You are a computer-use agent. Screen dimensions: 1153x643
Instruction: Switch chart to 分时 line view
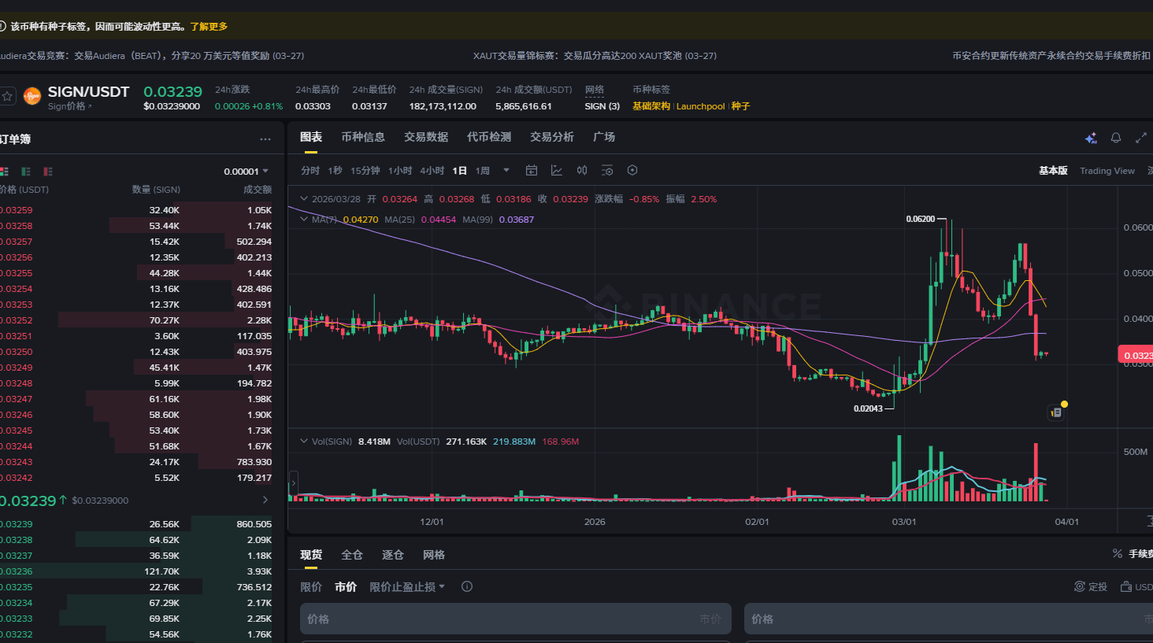click(310, 171)
